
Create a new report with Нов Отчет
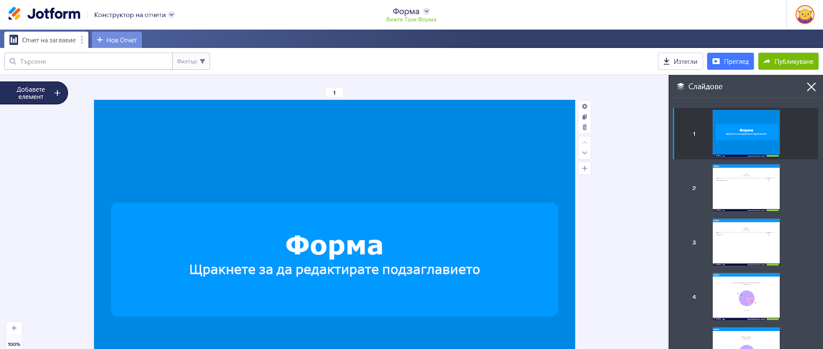click(x=117, y=40)
